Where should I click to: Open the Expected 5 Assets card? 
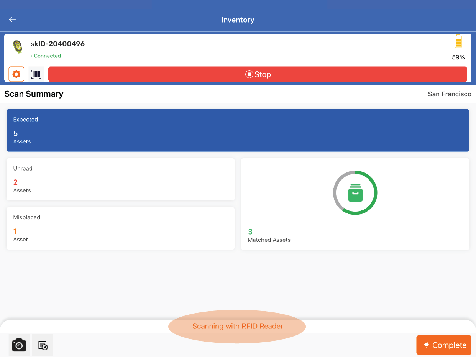click(x=238, y=130)
